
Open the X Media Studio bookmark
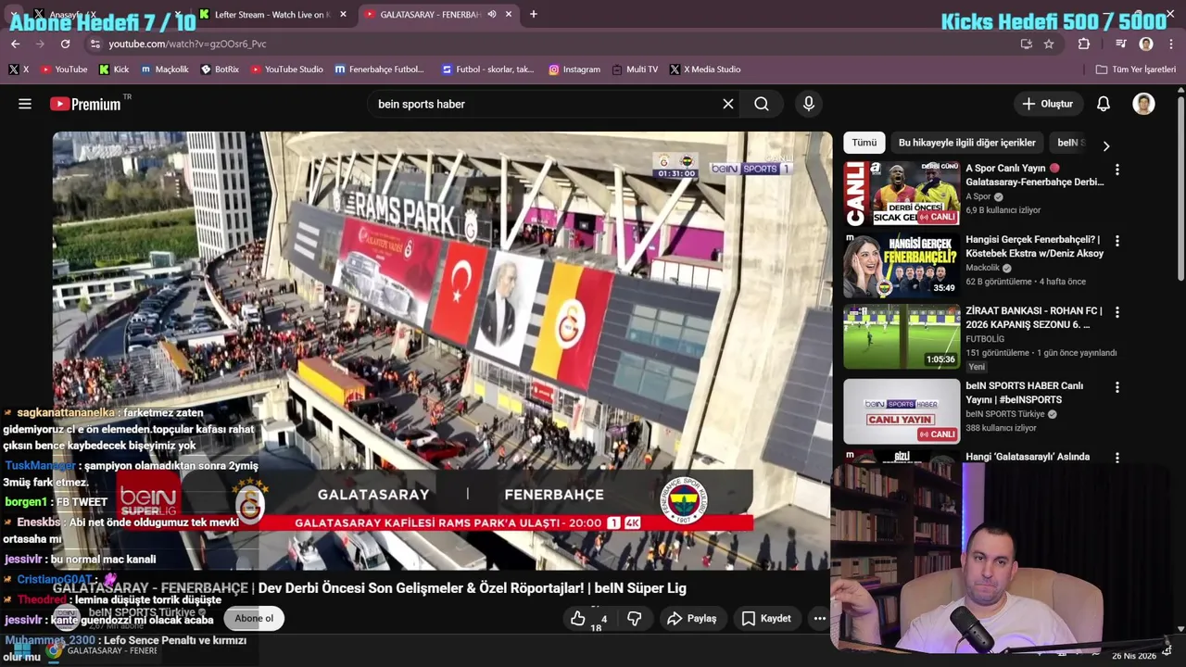[705, 69]
